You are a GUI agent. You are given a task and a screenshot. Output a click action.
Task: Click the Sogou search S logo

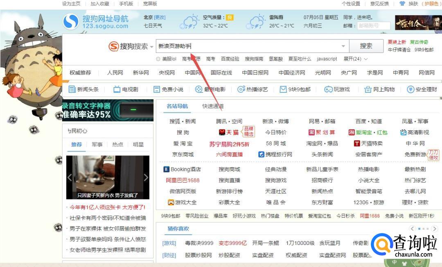point(114,46)
